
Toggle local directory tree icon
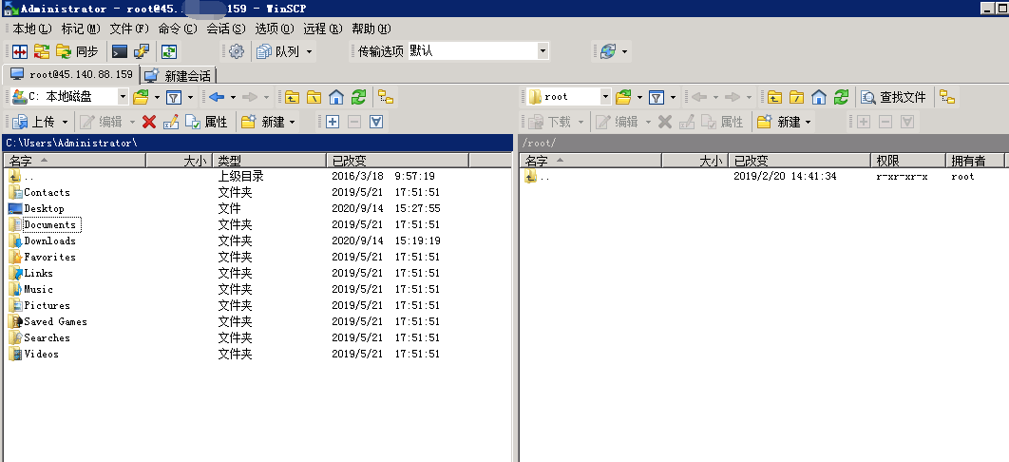click(x=386, y=97)
